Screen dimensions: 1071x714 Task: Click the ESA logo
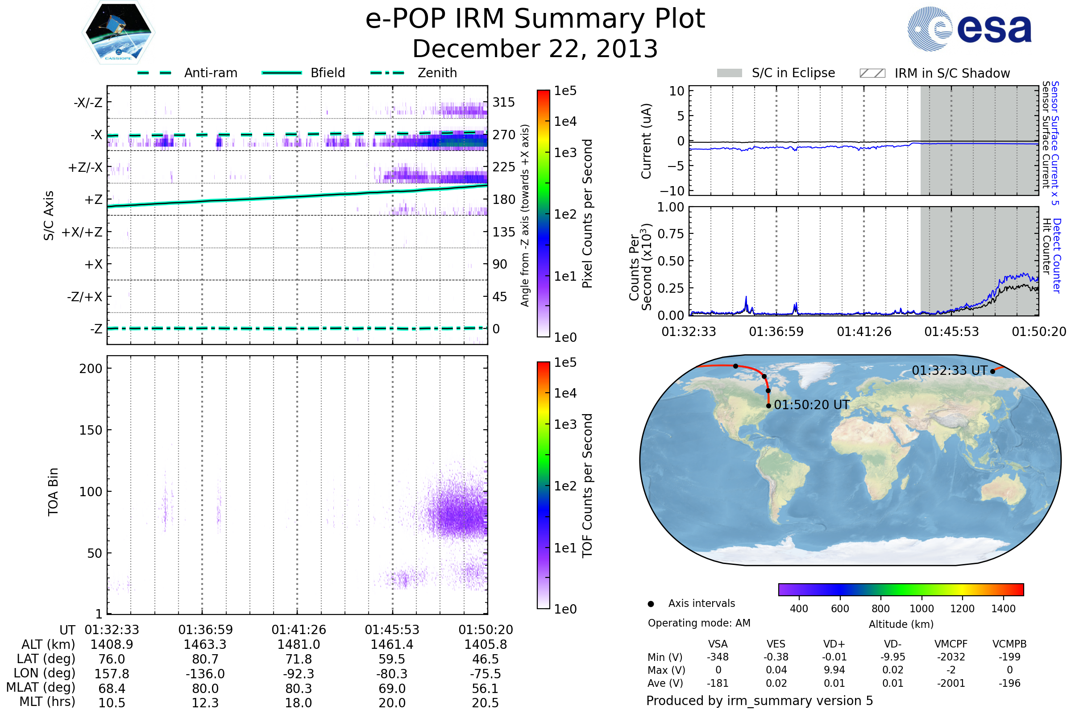[969, 28]
